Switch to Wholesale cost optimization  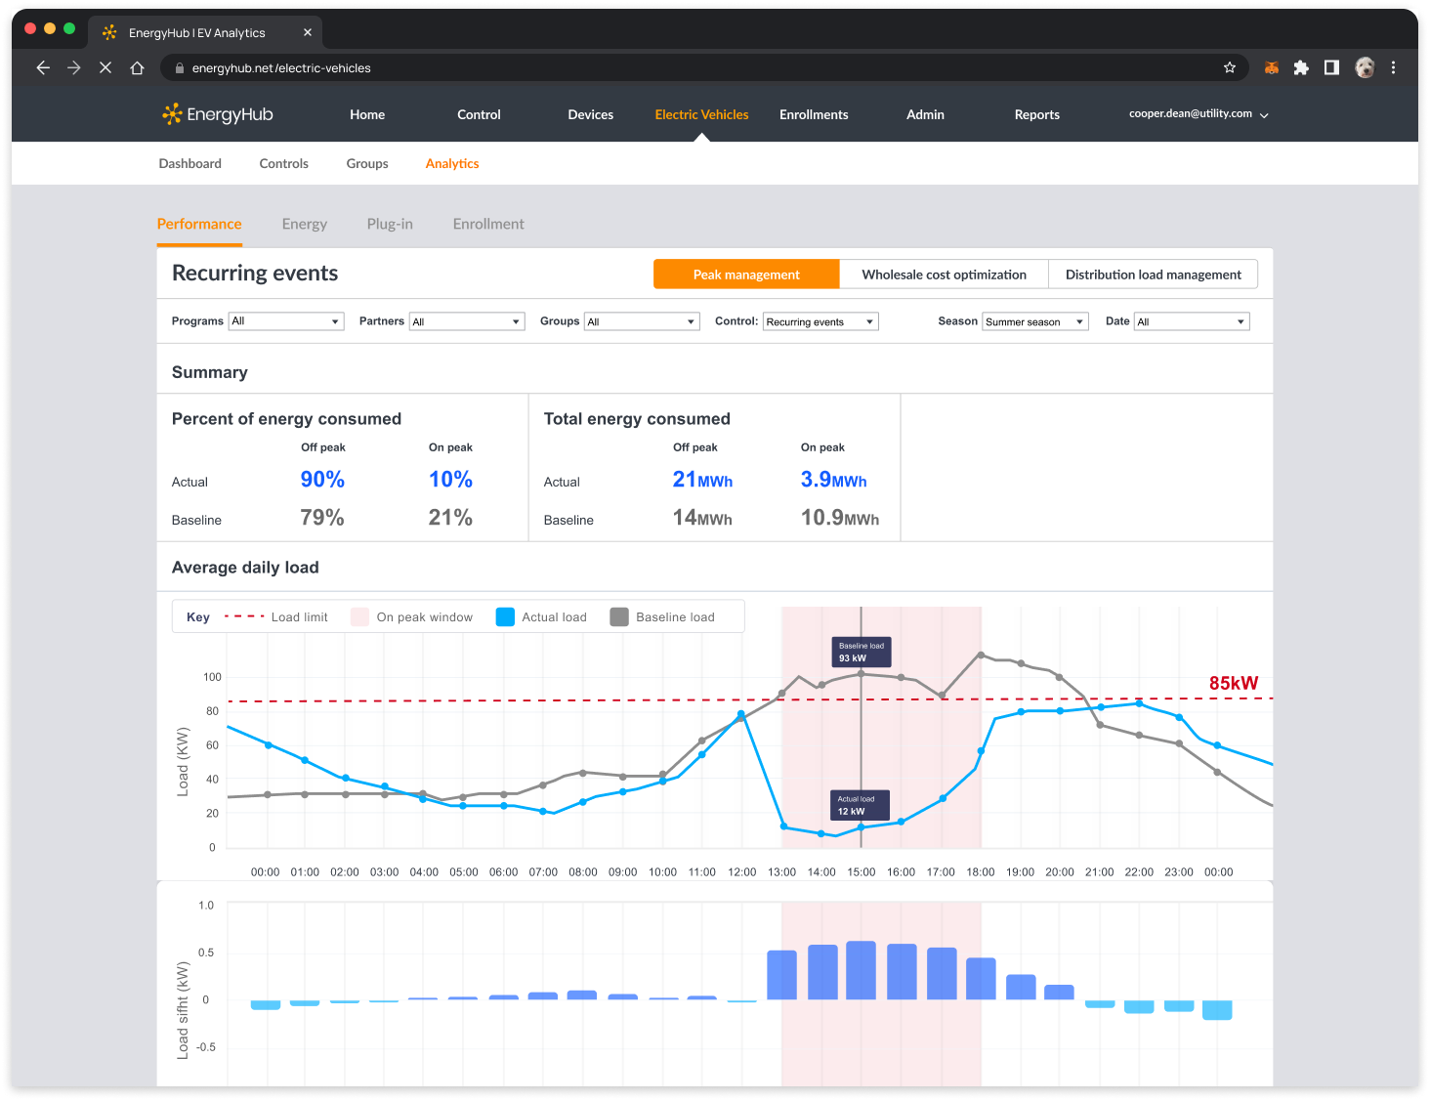coord(944,275)
